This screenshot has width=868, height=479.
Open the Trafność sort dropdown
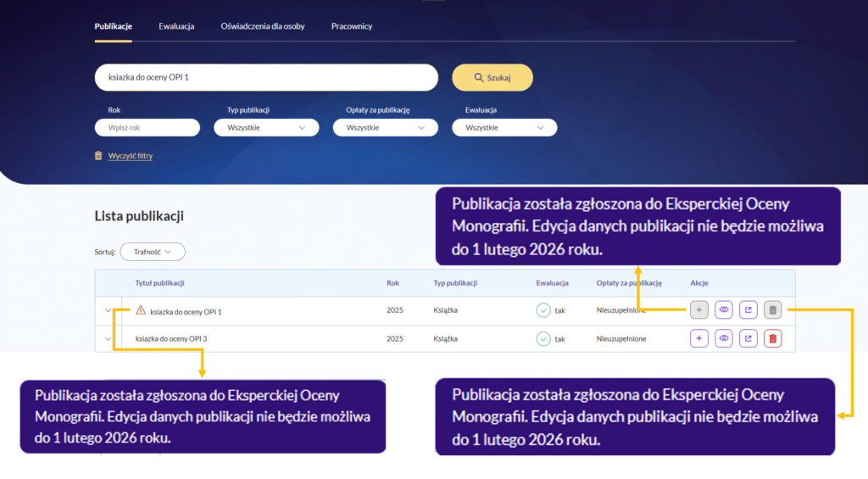153,252
